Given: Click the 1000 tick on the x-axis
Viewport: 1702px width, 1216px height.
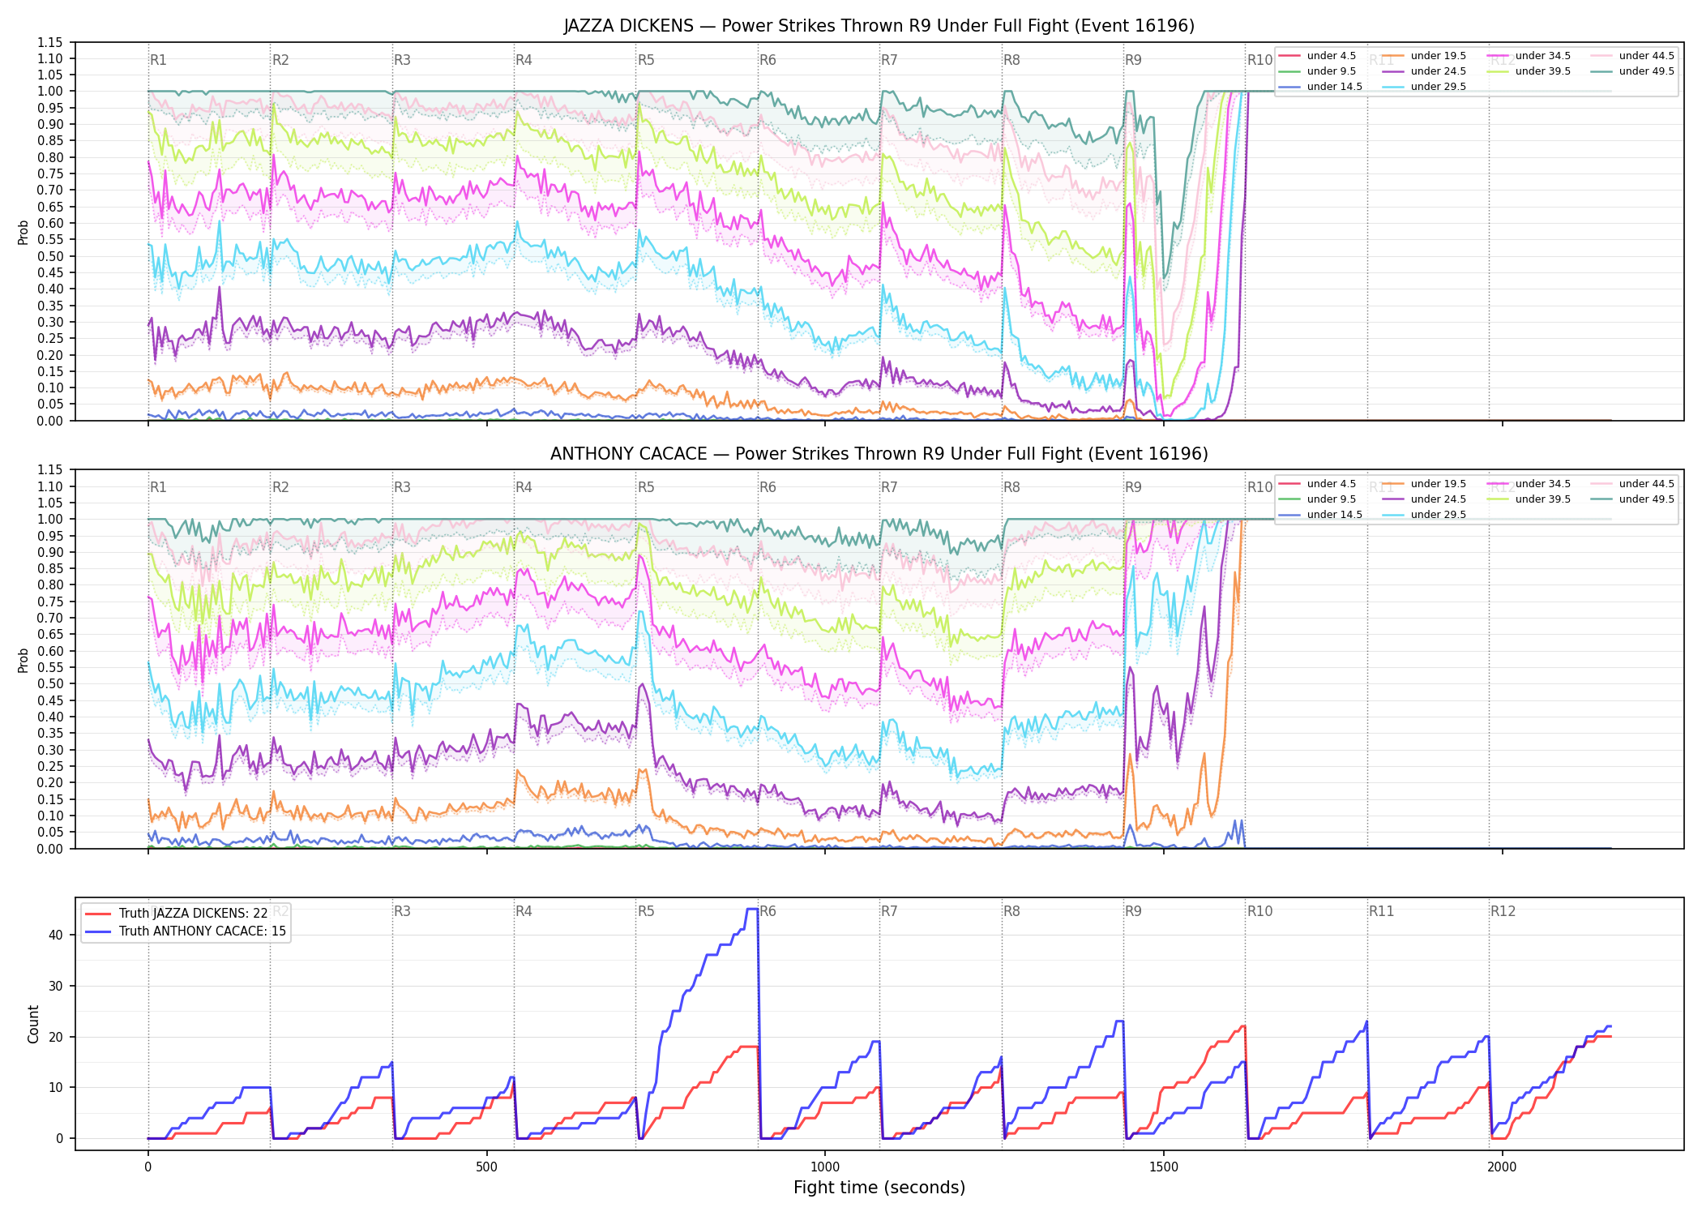Looking at the screenshot, I should [x=825, y=1167].
